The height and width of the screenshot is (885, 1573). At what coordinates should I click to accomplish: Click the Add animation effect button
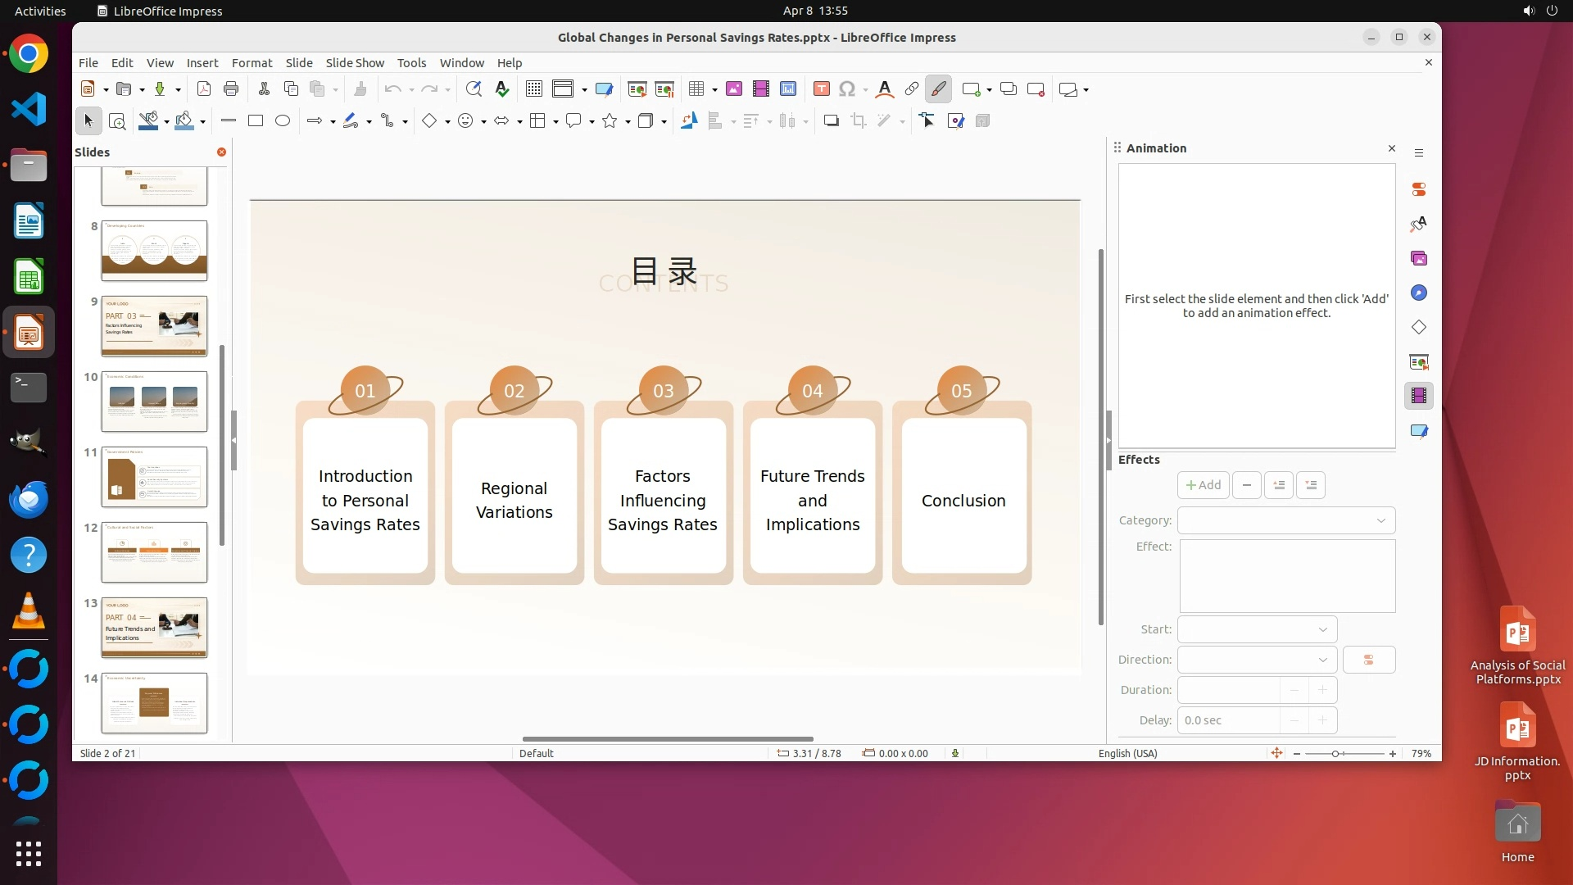(x=1203, y=485)
